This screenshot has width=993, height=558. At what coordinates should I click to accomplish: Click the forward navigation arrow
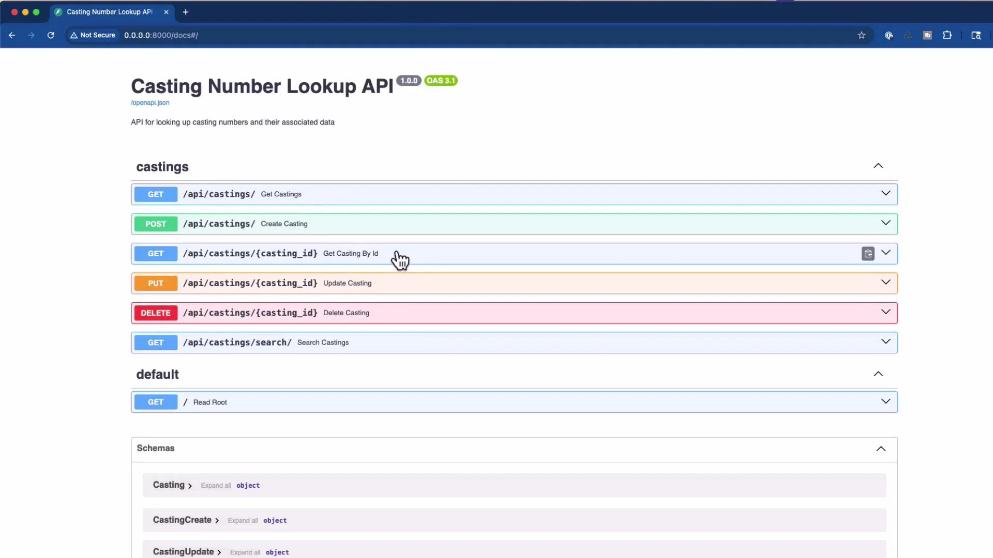tap(31, 35)
